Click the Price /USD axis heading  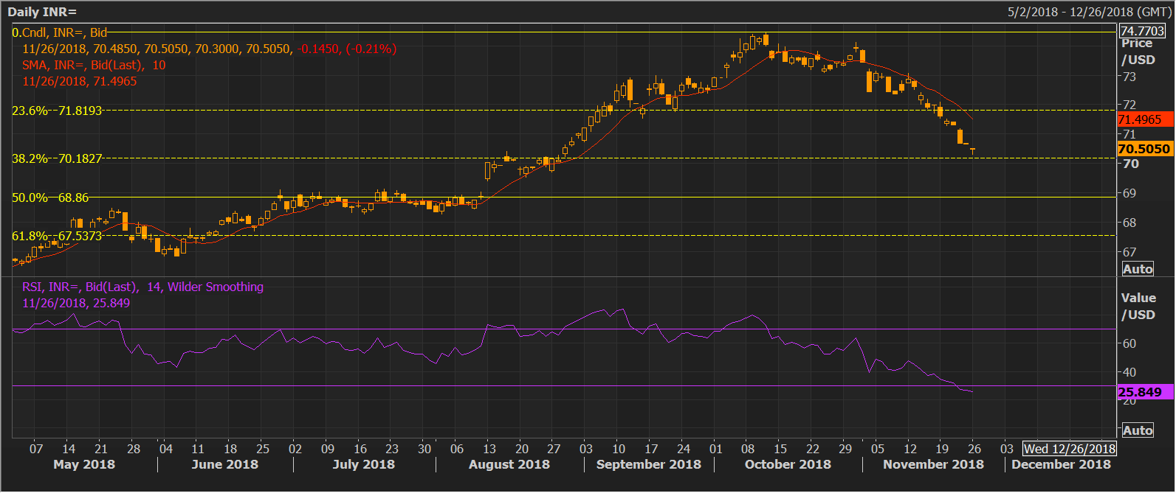tap(1138, 52)
